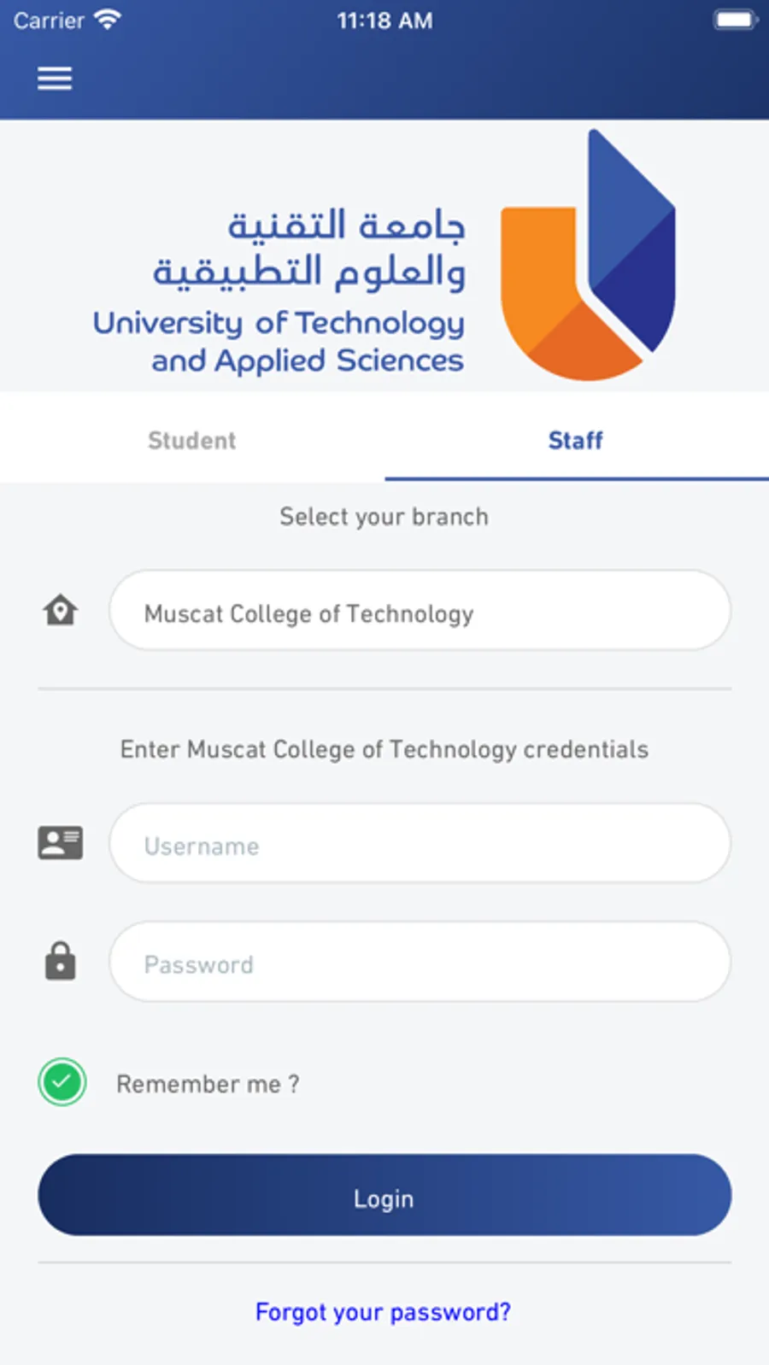Click the ID card icon beside Username
This screenshot has width=769, height=1365.
click(x=61, y=843)
